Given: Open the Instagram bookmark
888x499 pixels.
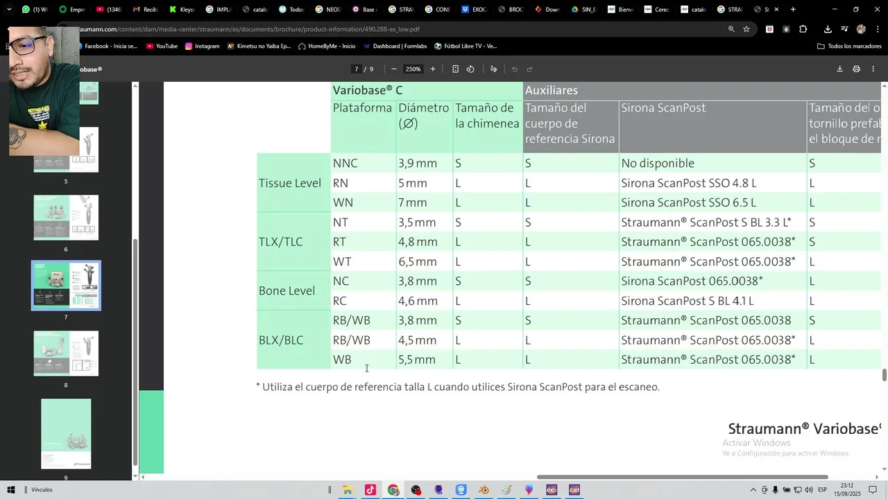Looking at the screenshot, I should (202, 46).
